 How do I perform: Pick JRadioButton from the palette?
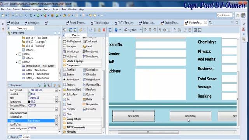point(71,79)
